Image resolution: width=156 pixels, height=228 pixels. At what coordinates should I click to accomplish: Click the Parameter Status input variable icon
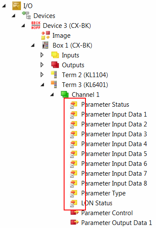(x=74, y=105)
